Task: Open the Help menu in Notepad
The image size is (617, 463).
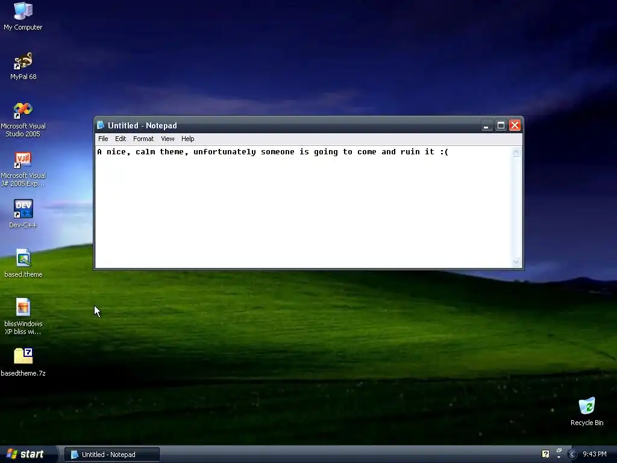Action: [x=188, y=139]
